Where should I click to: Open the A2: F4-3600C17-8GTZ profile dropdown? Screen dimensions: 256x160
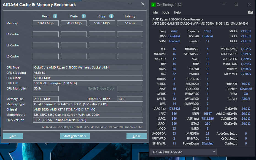(184, 152)
